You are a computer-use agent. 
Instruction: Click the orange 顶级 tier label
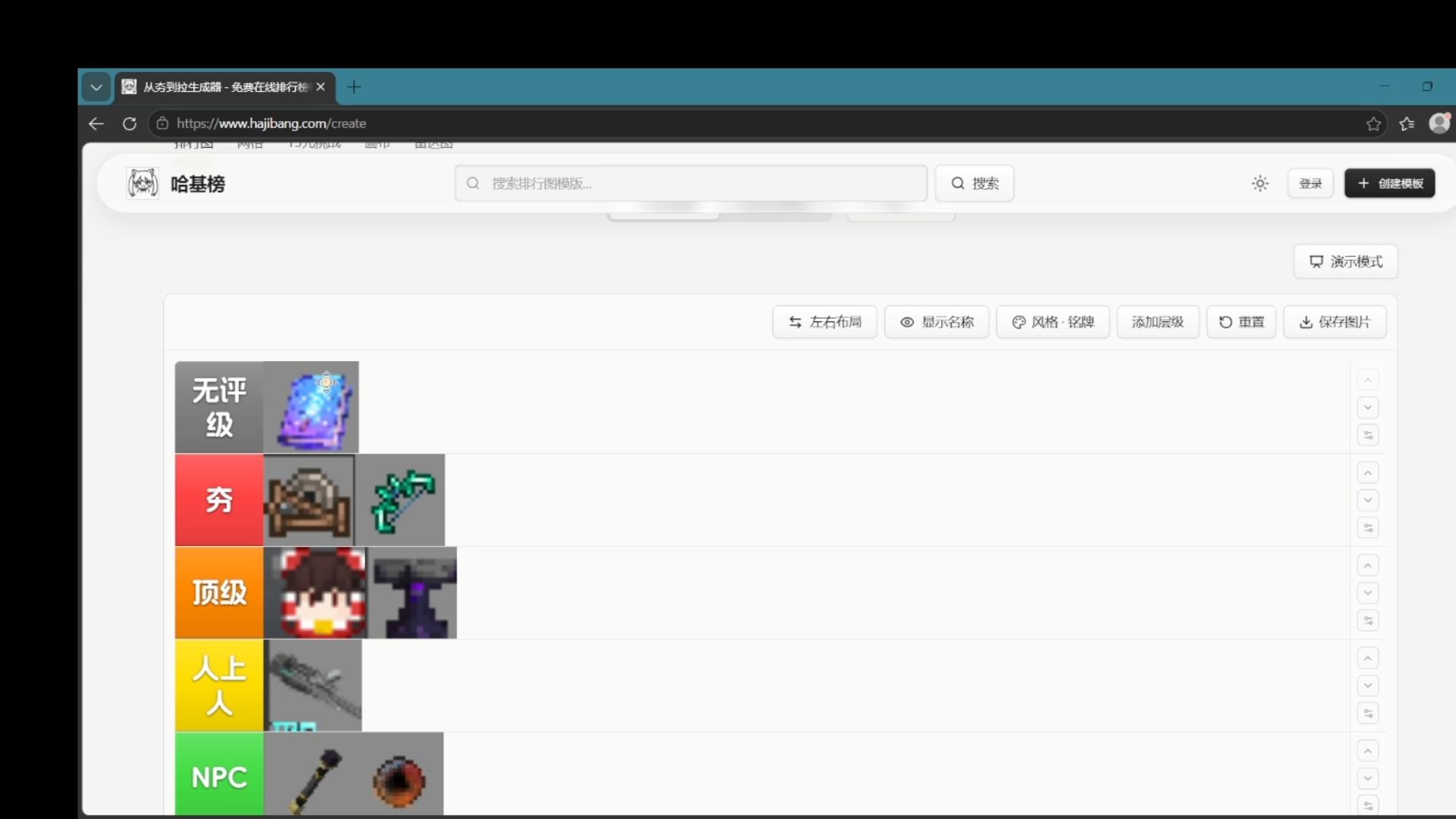pos(219,593)
